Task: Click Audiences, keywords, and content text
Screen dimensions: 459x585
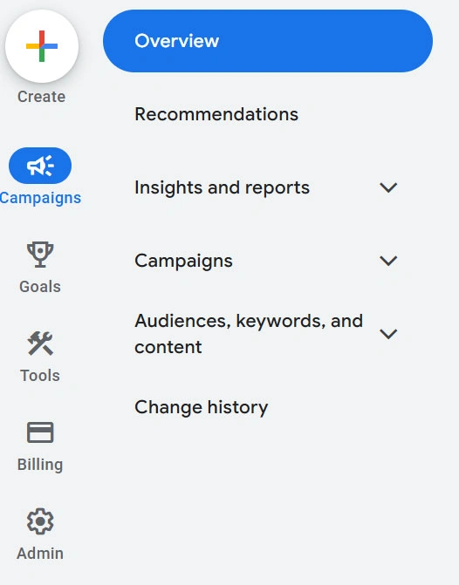Action: 249,334
